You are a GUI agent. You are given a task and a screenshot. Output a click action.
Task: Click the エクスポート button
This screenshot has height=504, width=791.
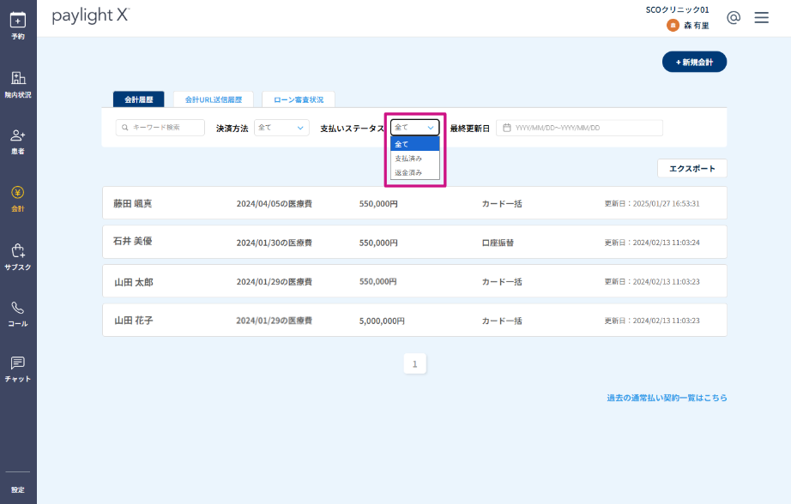tap(692, 168)
